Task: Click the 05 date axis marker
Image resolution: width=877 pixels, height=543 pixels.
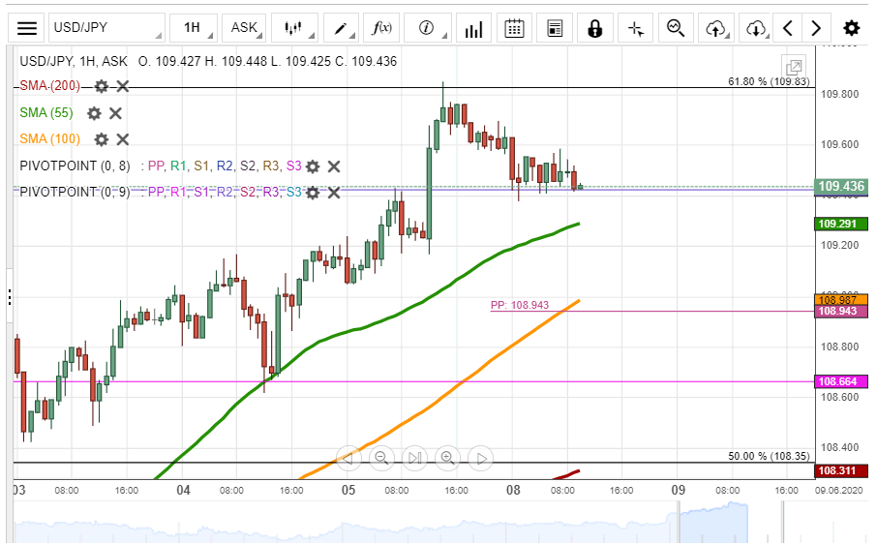Action: tap(348, 491)
